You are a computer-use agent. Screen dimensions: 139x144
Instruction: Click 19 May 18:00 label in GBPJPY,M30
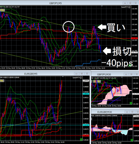96,106
